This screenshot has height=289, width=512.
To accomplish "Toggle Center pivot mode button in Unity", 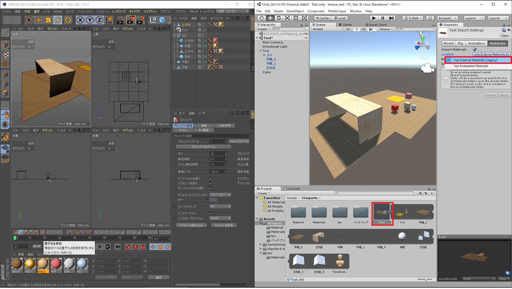I will point(323,18).
